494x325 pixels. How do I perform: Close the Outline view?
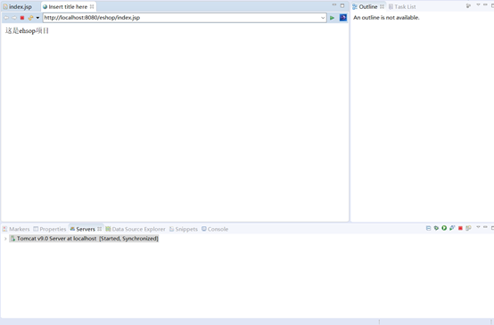coord(382,6)
